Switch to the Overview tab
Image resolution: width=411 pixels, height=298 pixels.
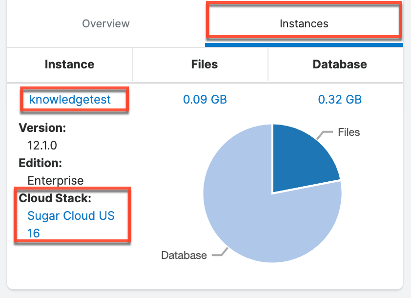click(x=106, y=23)
